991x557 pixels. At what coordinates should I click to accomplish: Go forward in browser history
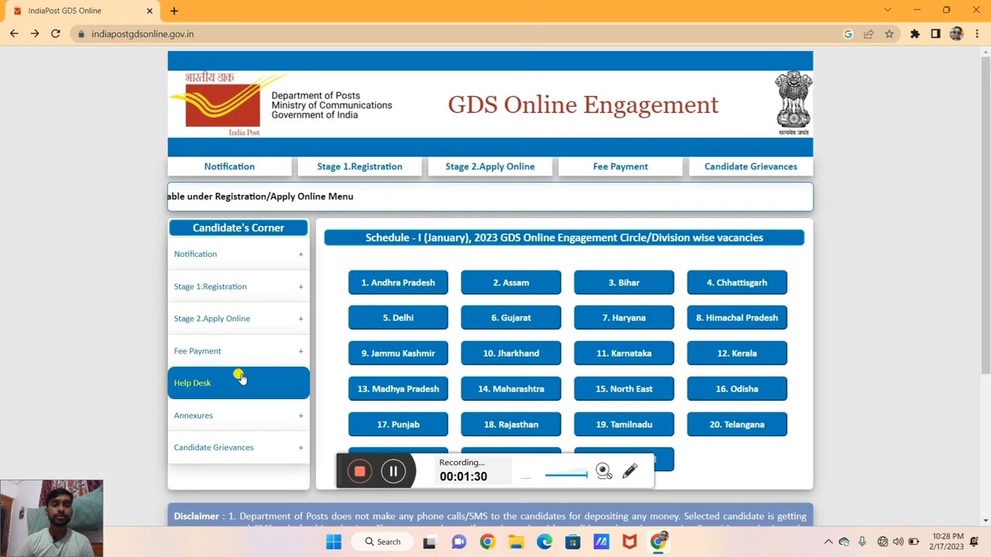pos(35,34)
